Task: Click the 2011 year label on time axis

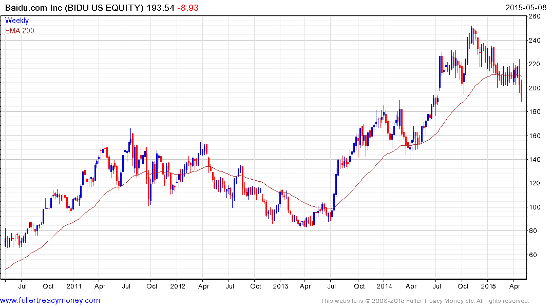Action: click(74, 286)
